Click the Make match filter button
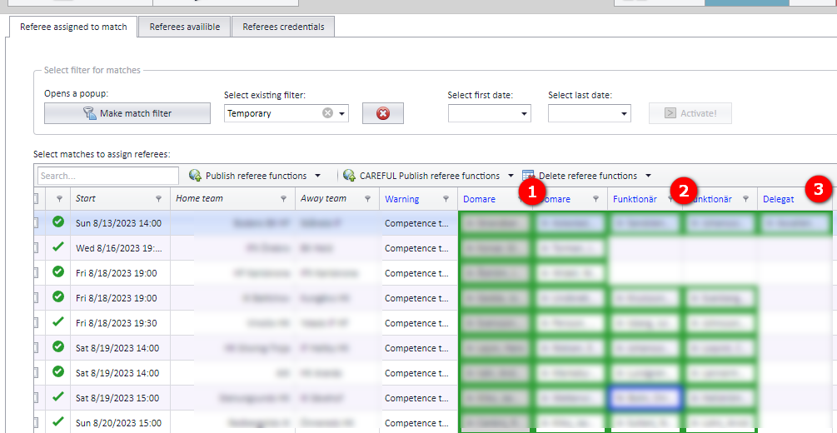The height and width of the screenshot is (433, 837). pyautogui.click(x=127, y=113)
